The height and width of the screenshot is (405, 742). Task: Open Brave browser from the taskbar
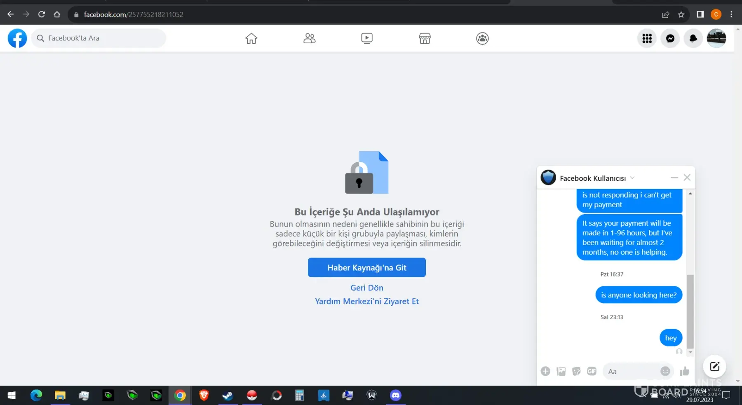coord(204,396)
